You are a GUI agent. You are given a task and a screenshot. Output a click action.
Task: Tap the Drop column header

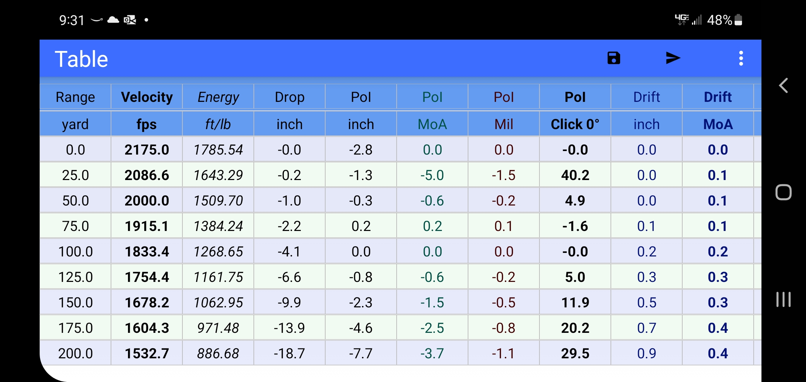(290, 97)
